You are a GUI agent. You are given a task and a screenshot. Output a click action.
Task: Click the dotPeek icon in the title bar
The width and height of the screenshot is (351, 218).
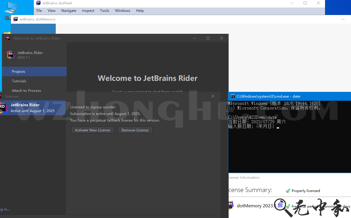pyautogui.click(x=38, y=3)
